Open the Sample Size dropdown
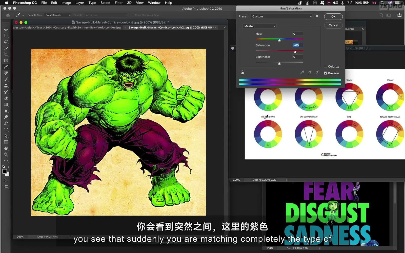Screen dimensions: 405x253 click(x=58, y=15)
